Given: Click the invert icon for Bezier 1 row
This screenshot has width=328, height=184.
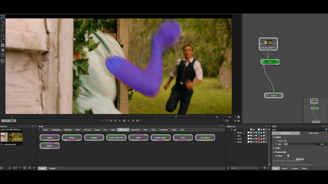Looking at the screenshot, I should click(253, 133).
